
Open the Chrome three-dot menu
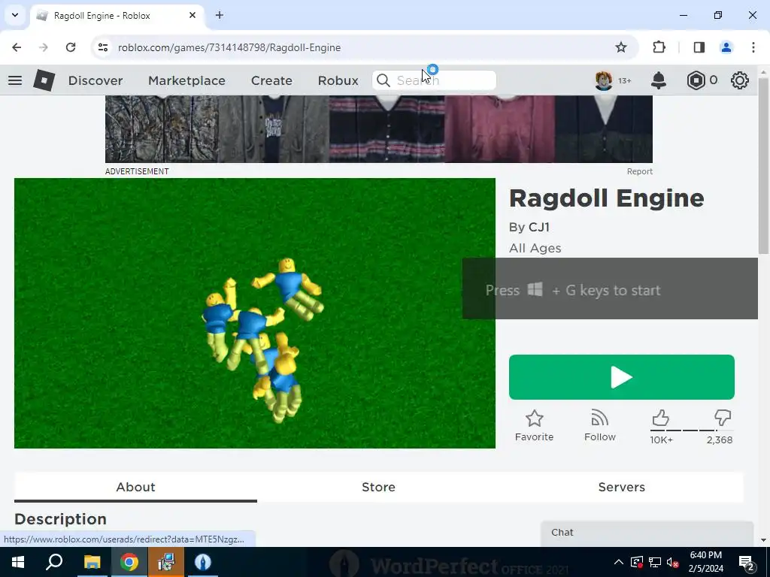[x=753, y=47]
